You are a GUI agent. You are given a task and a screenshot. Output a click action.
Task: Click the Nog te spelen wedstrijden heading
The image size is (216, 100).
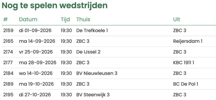(55, 6)
